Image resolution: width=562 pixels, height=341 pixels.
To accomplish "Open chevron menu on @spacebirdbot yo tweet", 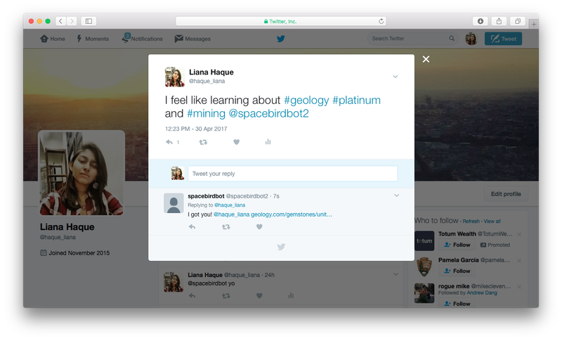I will [396, 274].
